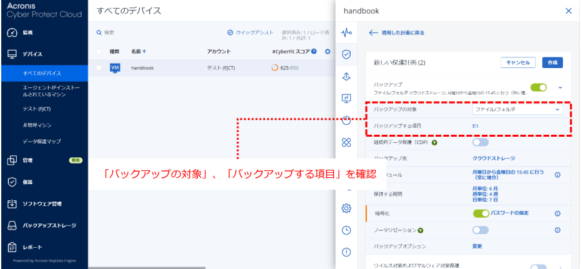Click the shield protection icon in panel sidebar

(346, 54)
